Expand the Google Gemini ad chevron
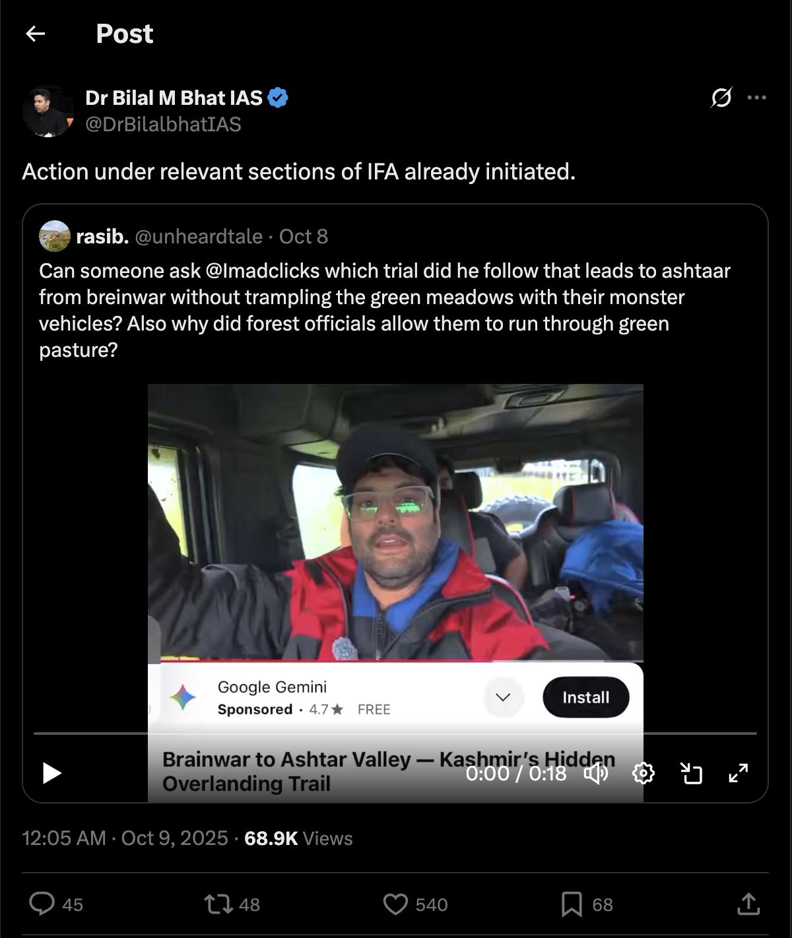Screen dimensions: 792x938 click(x=503, y=697)
